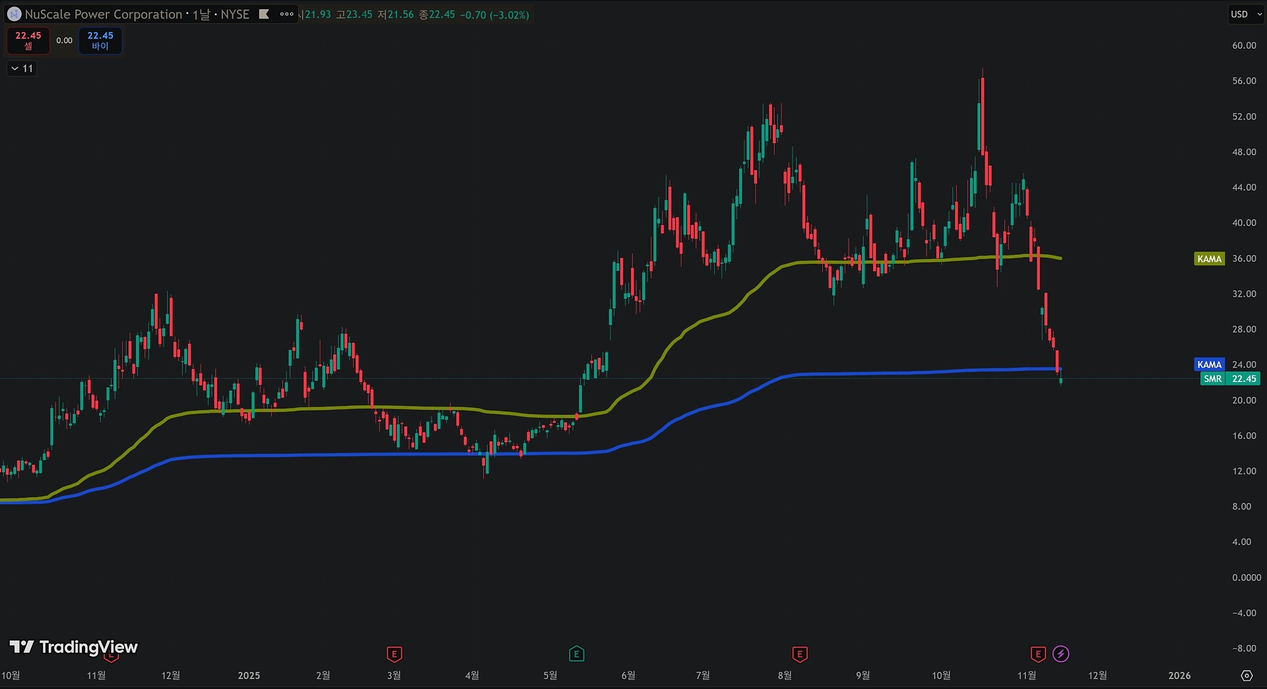Click the 0.0000 price axis label

click(1247, 577)
